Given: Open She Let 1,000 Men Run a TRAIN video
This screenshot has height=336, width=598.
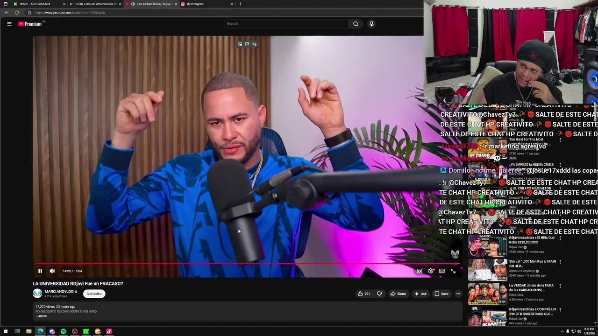Looking at the screenshot, I should point(532,264).
